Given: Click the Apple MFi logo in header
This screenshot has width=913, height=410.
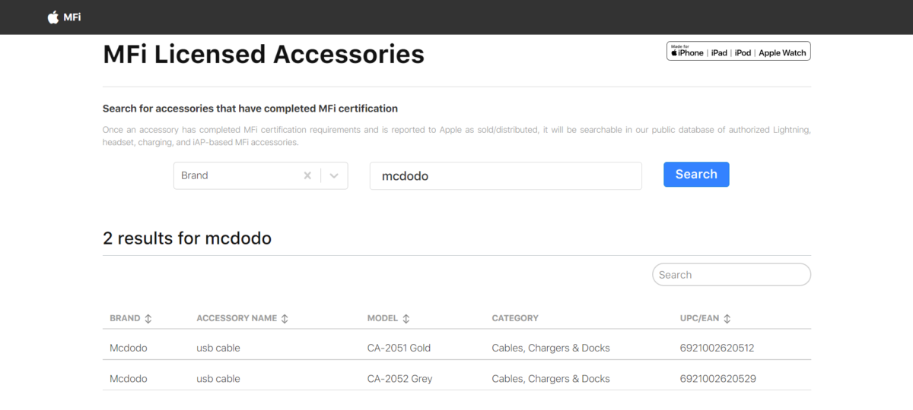Looking at the screenshot, I should tap(64, 17).
